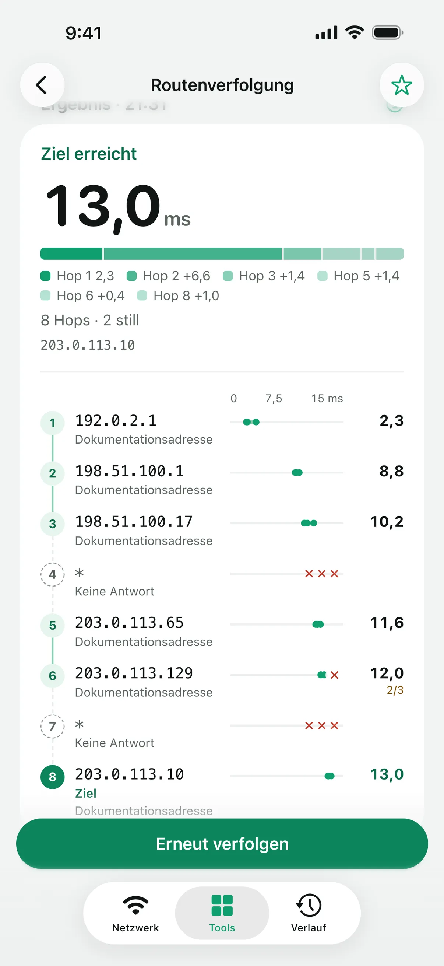Select the hop 3 number badge
Viewport: 444px width, 966px height.
pos(52,524)
